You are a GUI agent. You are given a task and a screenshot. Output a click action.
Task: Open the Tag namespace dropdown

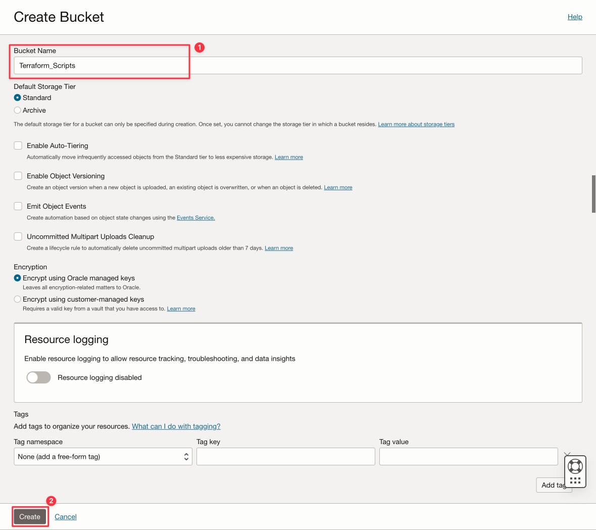point(103,457)
